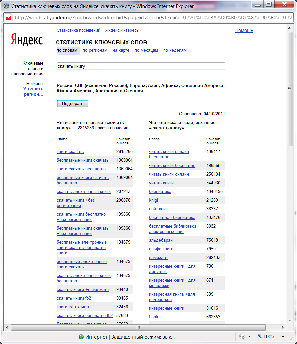Click the value '662553' beside books

213,317
